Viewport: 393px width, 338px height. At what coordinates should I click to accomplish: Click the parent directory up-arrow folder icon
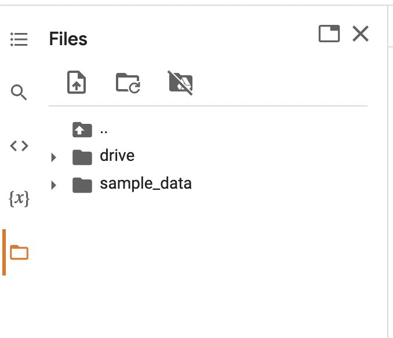coord(82,130)
